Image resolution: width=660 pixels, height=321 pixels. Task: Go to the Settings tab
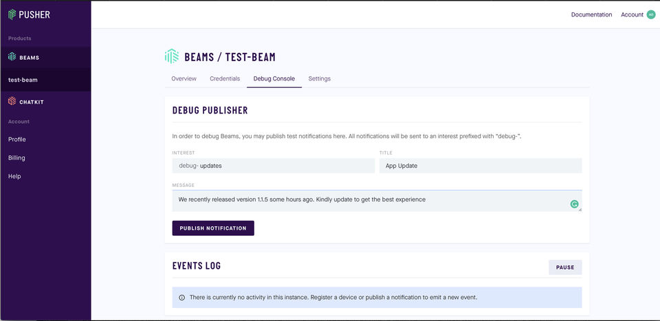pyautogui.click(x=319, y=79)
